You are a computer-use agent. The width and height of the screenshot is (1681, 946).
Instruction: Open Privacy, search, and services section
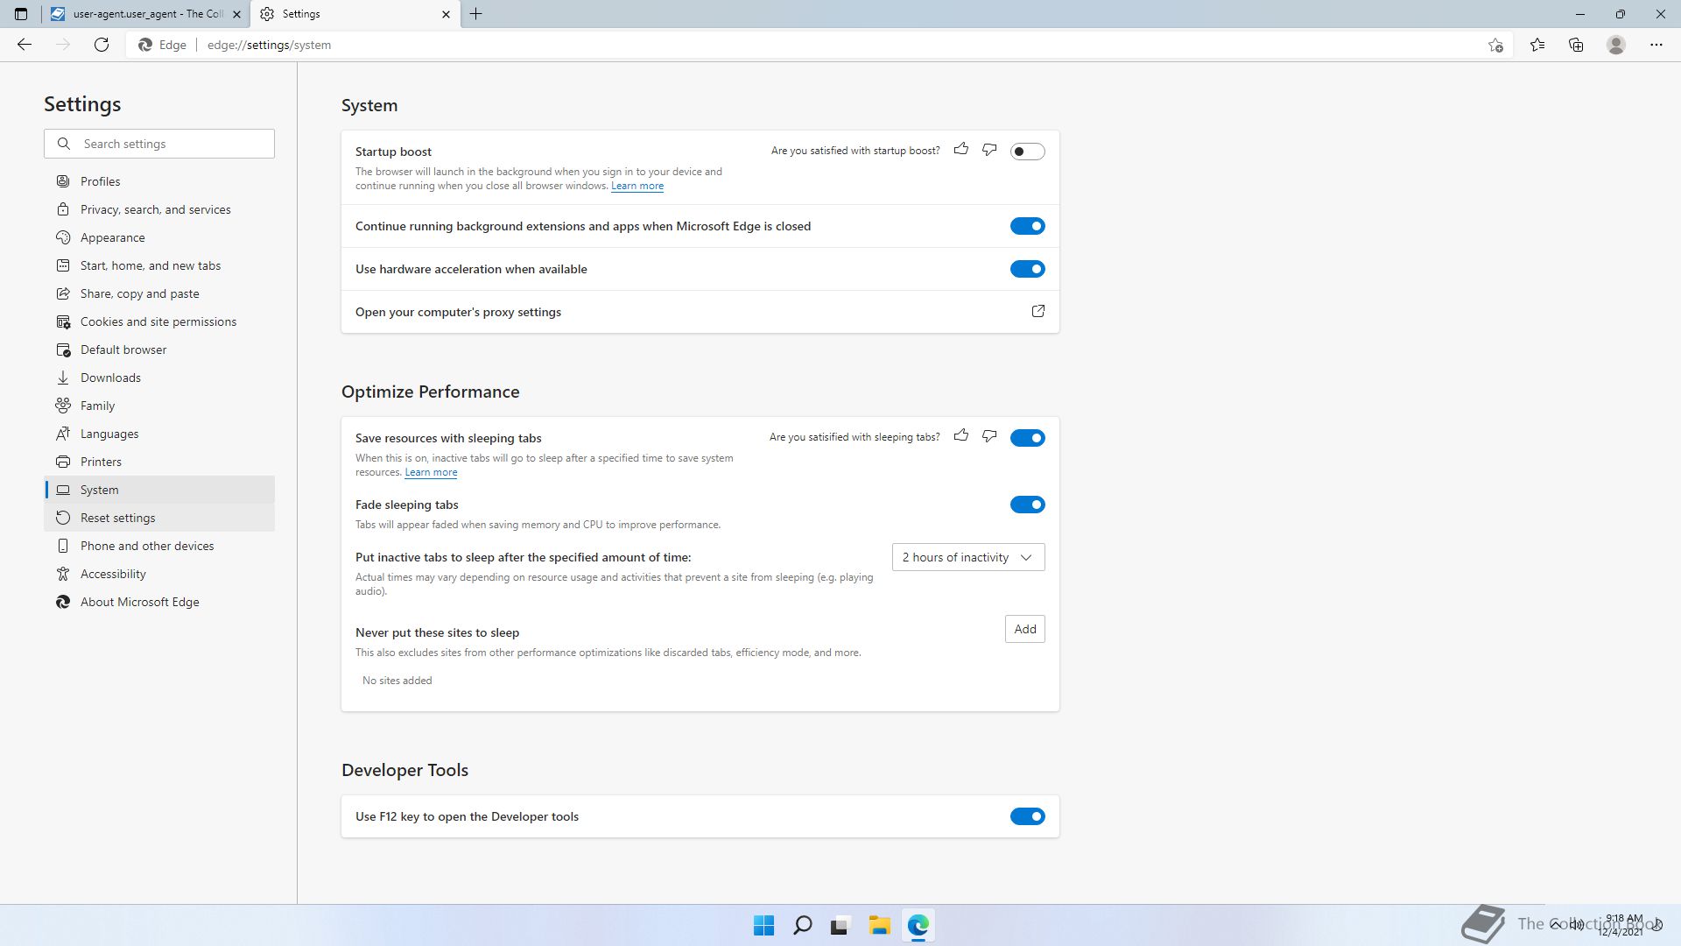coord(156,209)
